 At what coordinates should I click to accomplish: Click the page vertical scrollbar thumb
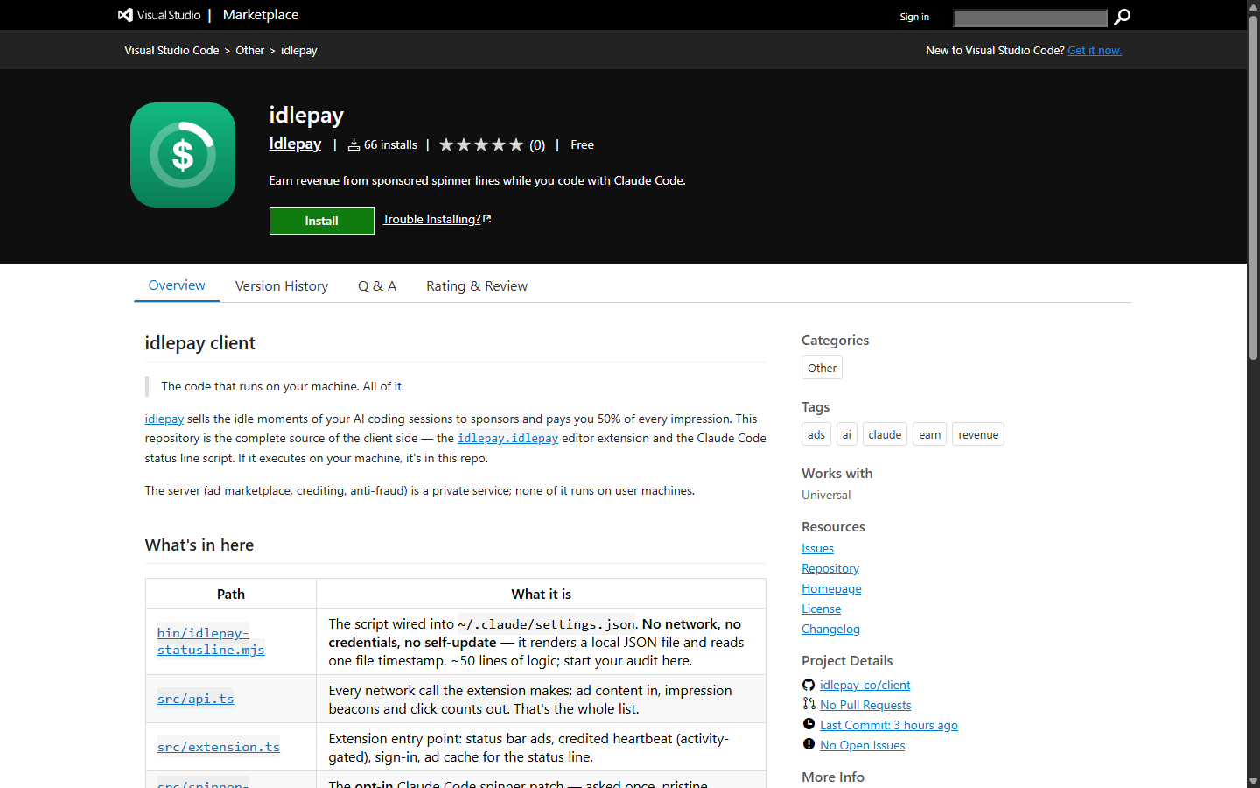tap(1253, 188)
